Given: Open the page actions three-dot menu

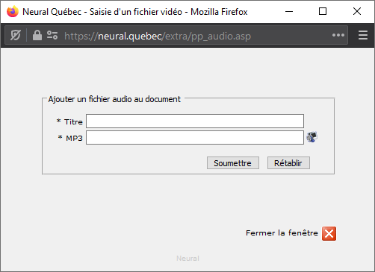Looking at the screenshot, I should pos(338,35).
